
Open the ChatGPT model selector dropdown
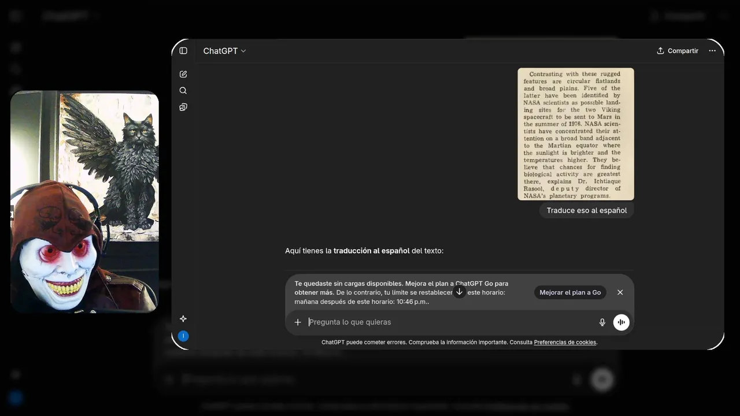[224, 51]
